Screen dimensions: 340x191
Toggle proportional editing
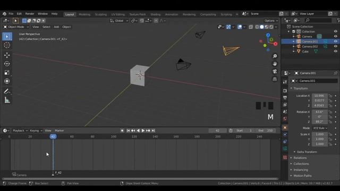pyautogui.click(x=156, y=21)
